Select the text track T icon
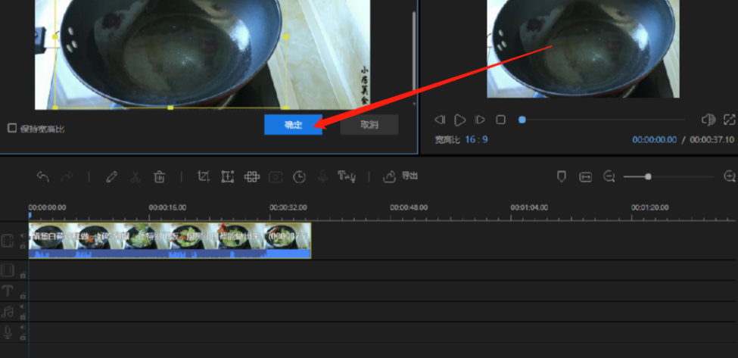 pos(7,291)
